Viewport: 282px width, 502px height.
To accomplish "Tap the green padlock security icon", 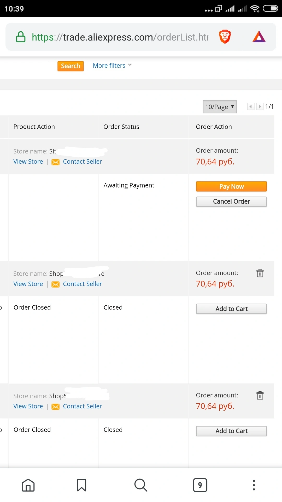I will [x=21, y=37].
